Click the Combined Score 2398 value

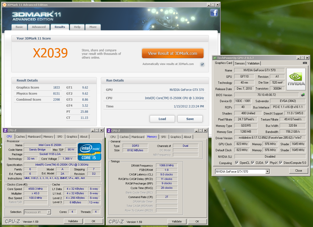(x=57, y=100)
